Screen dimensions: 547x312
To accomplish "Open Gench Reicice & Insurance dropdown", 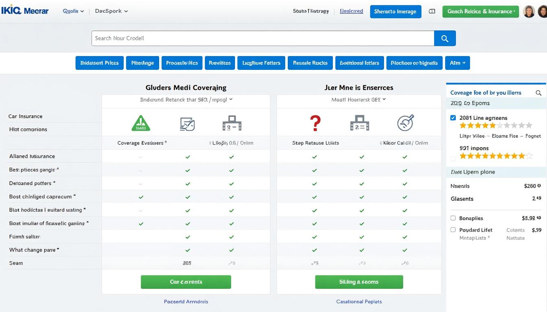I will [481, 11].
